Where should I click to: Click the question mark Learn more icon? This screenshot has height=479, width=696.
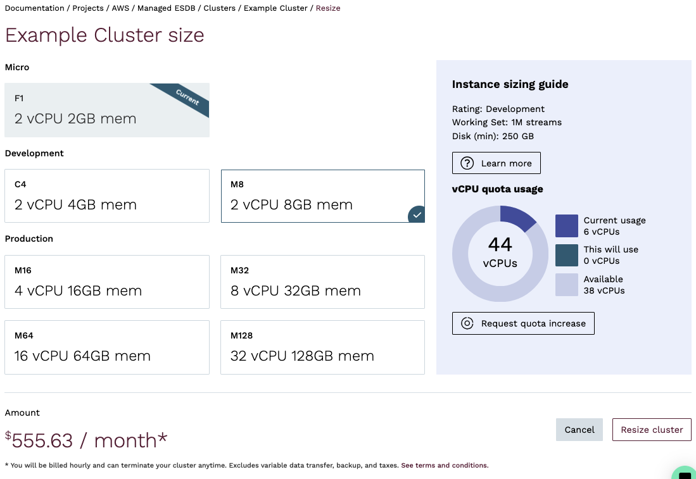coord(467,163)
